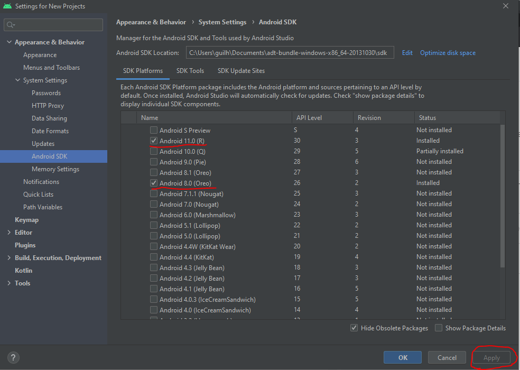Click the search magnifier icon in settings

[11, 25]
